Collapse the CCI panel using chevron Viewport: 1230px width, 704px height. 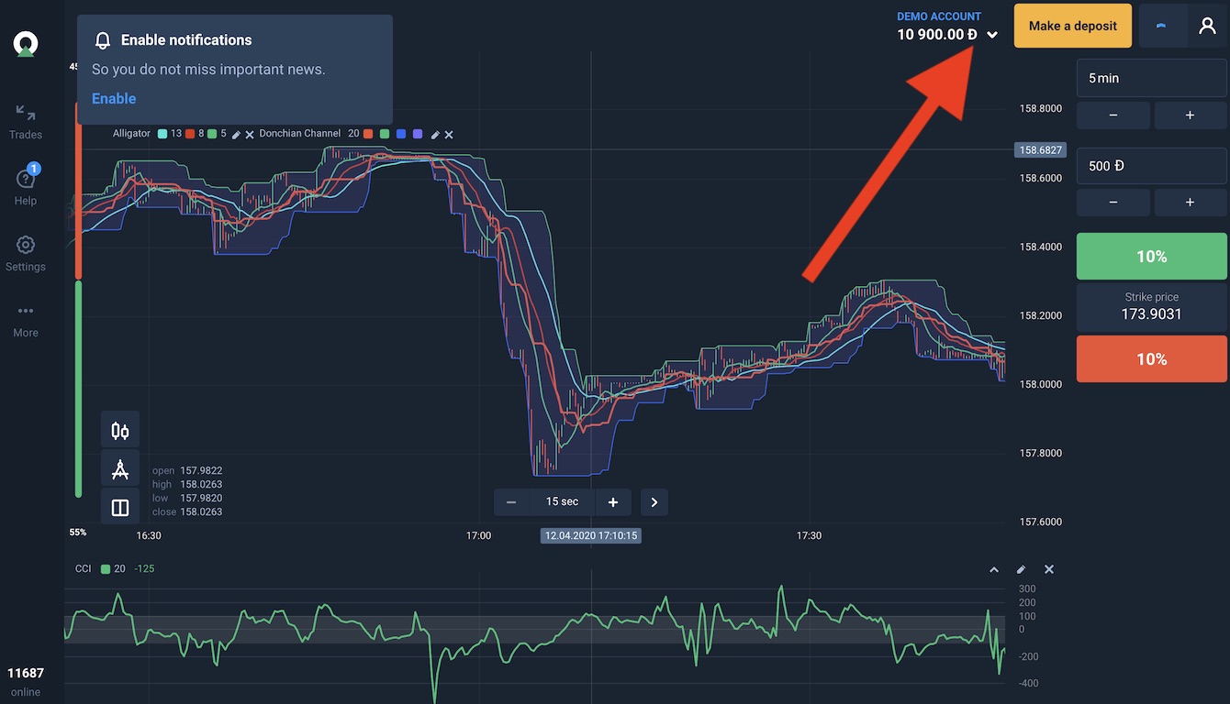[993, 569]
